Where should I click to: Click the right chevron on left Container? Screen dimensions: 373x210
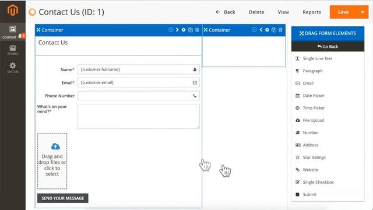click(x=177, y=30)
